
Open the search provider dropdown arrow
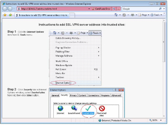tap(164, 9)
